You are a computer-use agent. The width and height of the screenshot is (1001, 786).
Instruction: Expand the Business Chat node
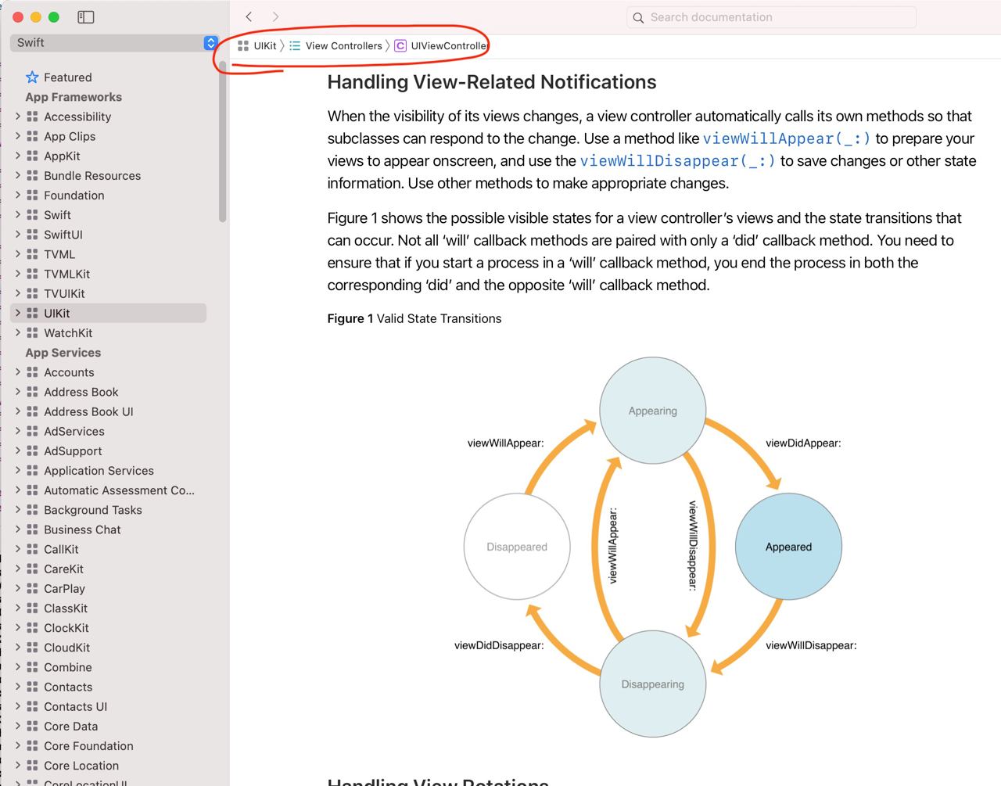[x=18, y=529]
